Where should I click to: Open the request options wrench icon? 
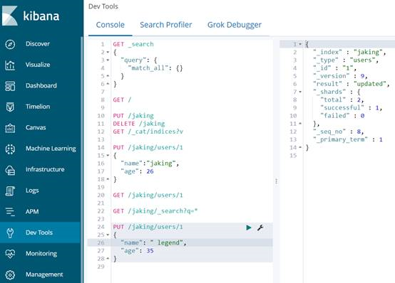[x=260, y=228]
